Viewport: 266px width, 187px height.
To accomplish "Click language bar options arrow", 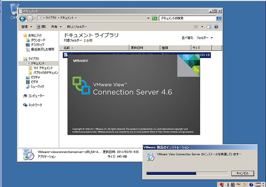I will point(263,186).
